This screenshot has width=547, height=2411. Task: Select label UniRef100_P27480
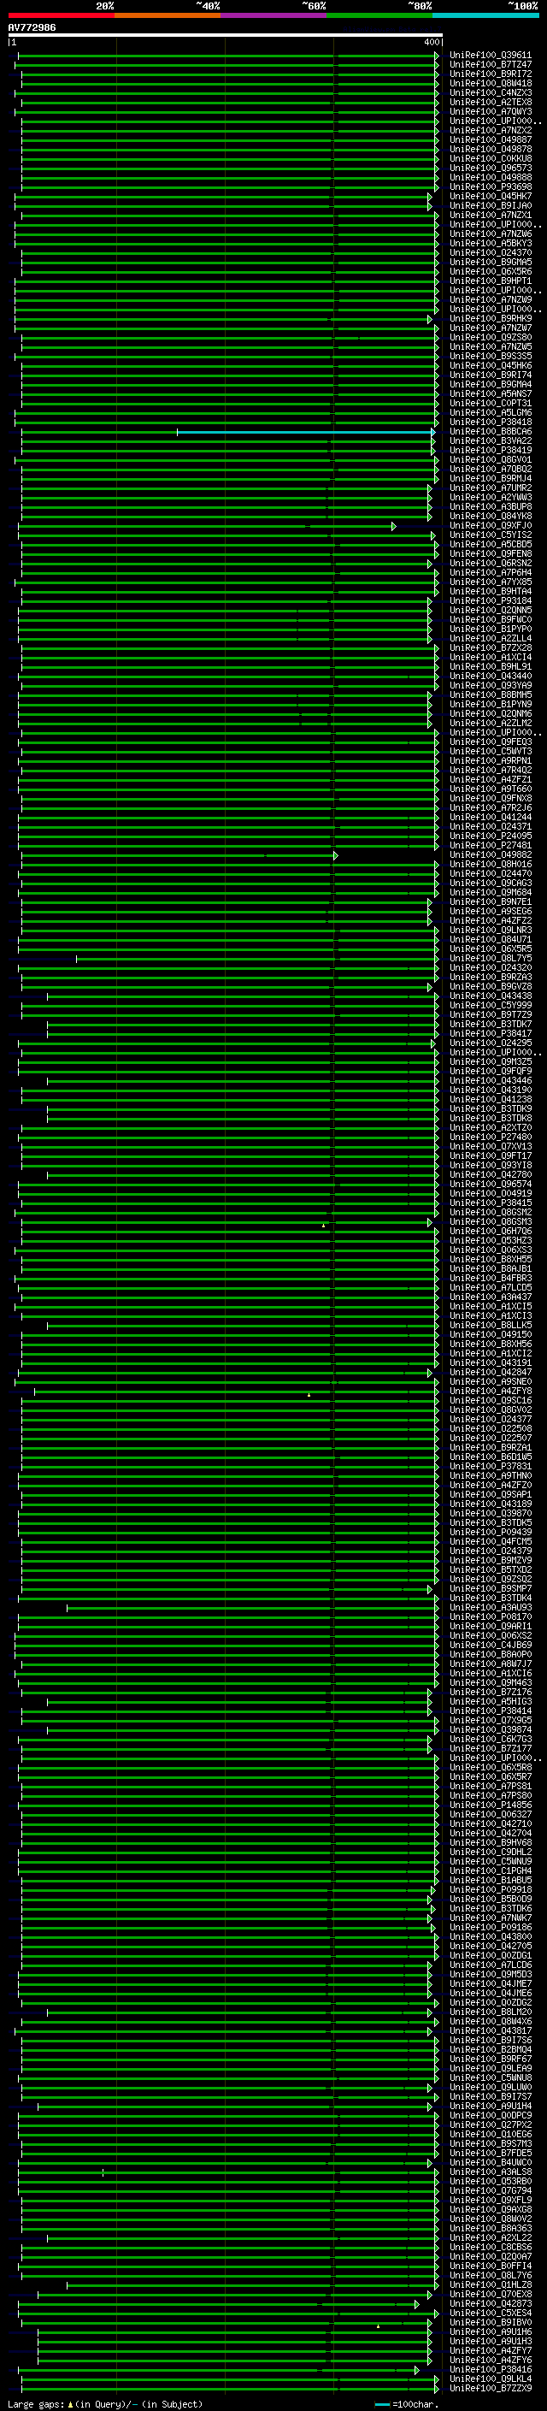click(491, 1138)
